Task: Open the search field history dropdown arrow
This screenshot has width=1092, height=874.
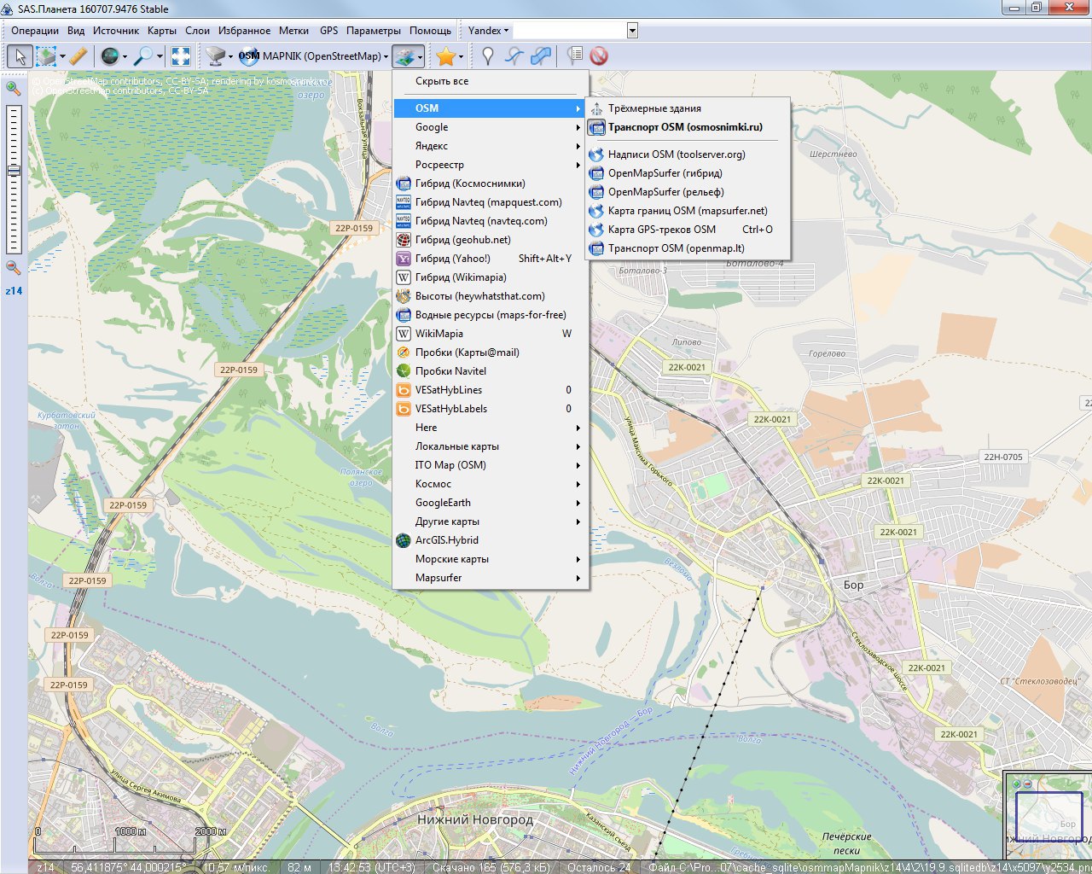Action: pos(632,31)
